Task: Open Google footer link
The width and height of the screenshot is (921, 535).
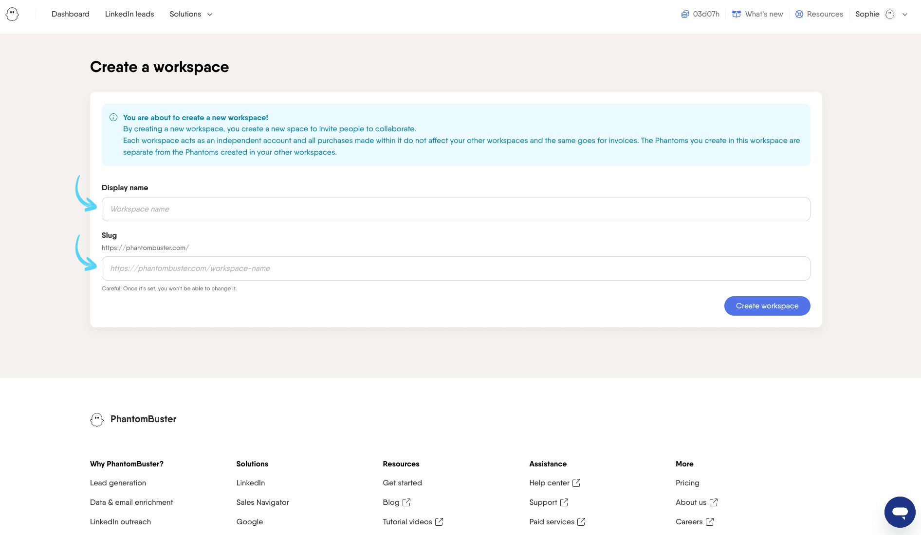Action: [250, 522]
